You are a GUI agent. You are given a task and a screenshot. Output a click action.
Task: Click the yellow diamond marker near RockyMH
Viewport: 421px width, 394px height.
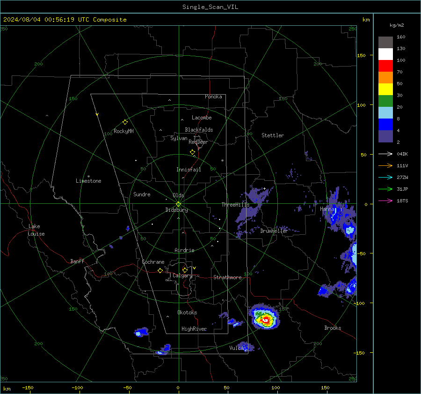(125, 122)
